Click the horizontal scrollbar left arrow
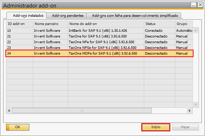 coord(9,111)
